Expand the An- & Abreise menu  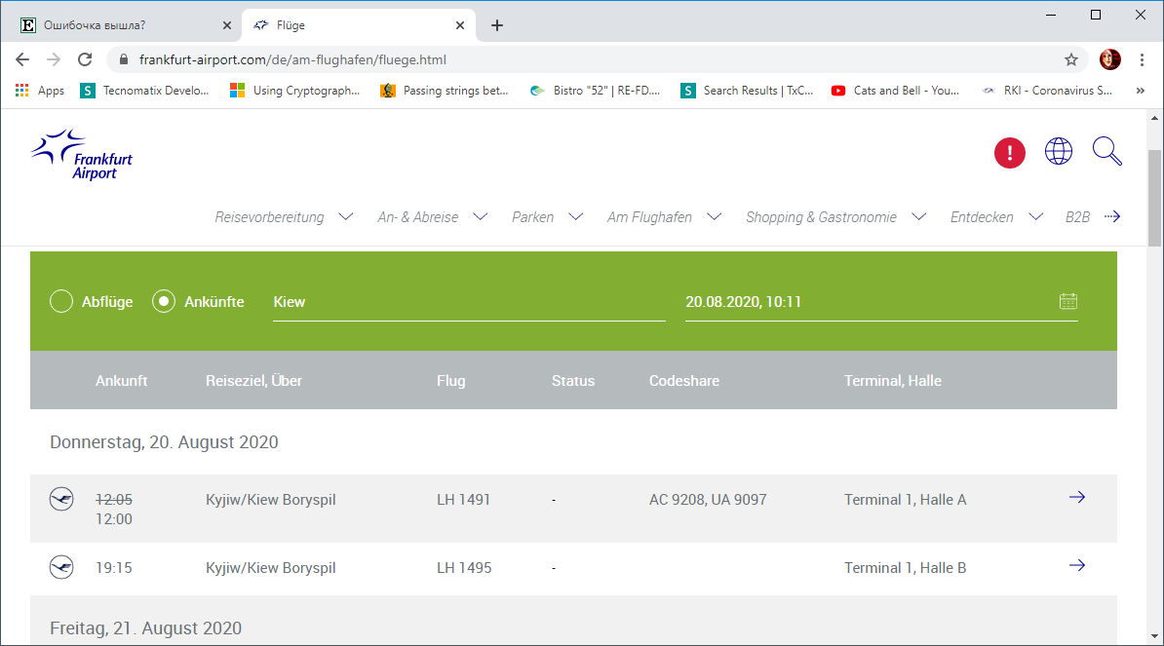click(431, 217)
